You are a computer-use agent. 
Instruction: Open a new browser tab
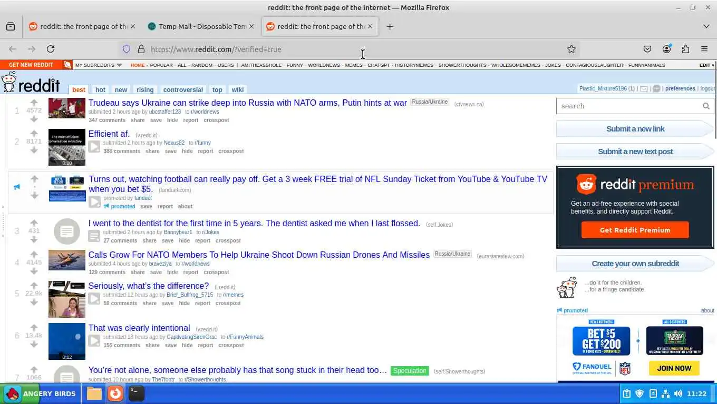click(390, 26)
